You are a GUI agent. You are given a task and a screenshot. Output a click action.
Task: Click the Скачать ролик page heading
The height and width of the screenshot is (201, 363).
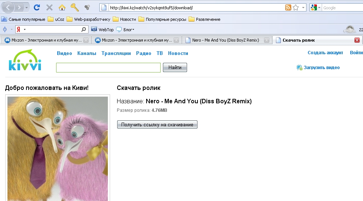point(138,88)
